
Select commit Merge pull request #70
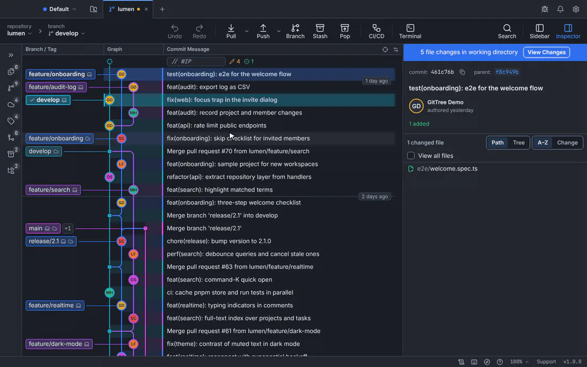237,151
